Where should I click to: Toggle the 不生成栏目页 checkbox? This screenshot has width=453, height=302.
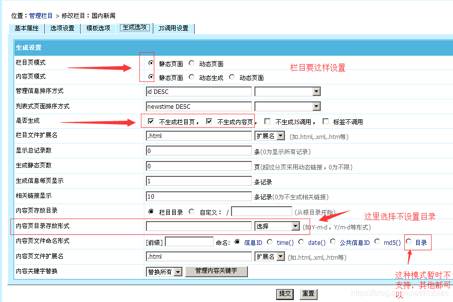[x=151, y=121]
